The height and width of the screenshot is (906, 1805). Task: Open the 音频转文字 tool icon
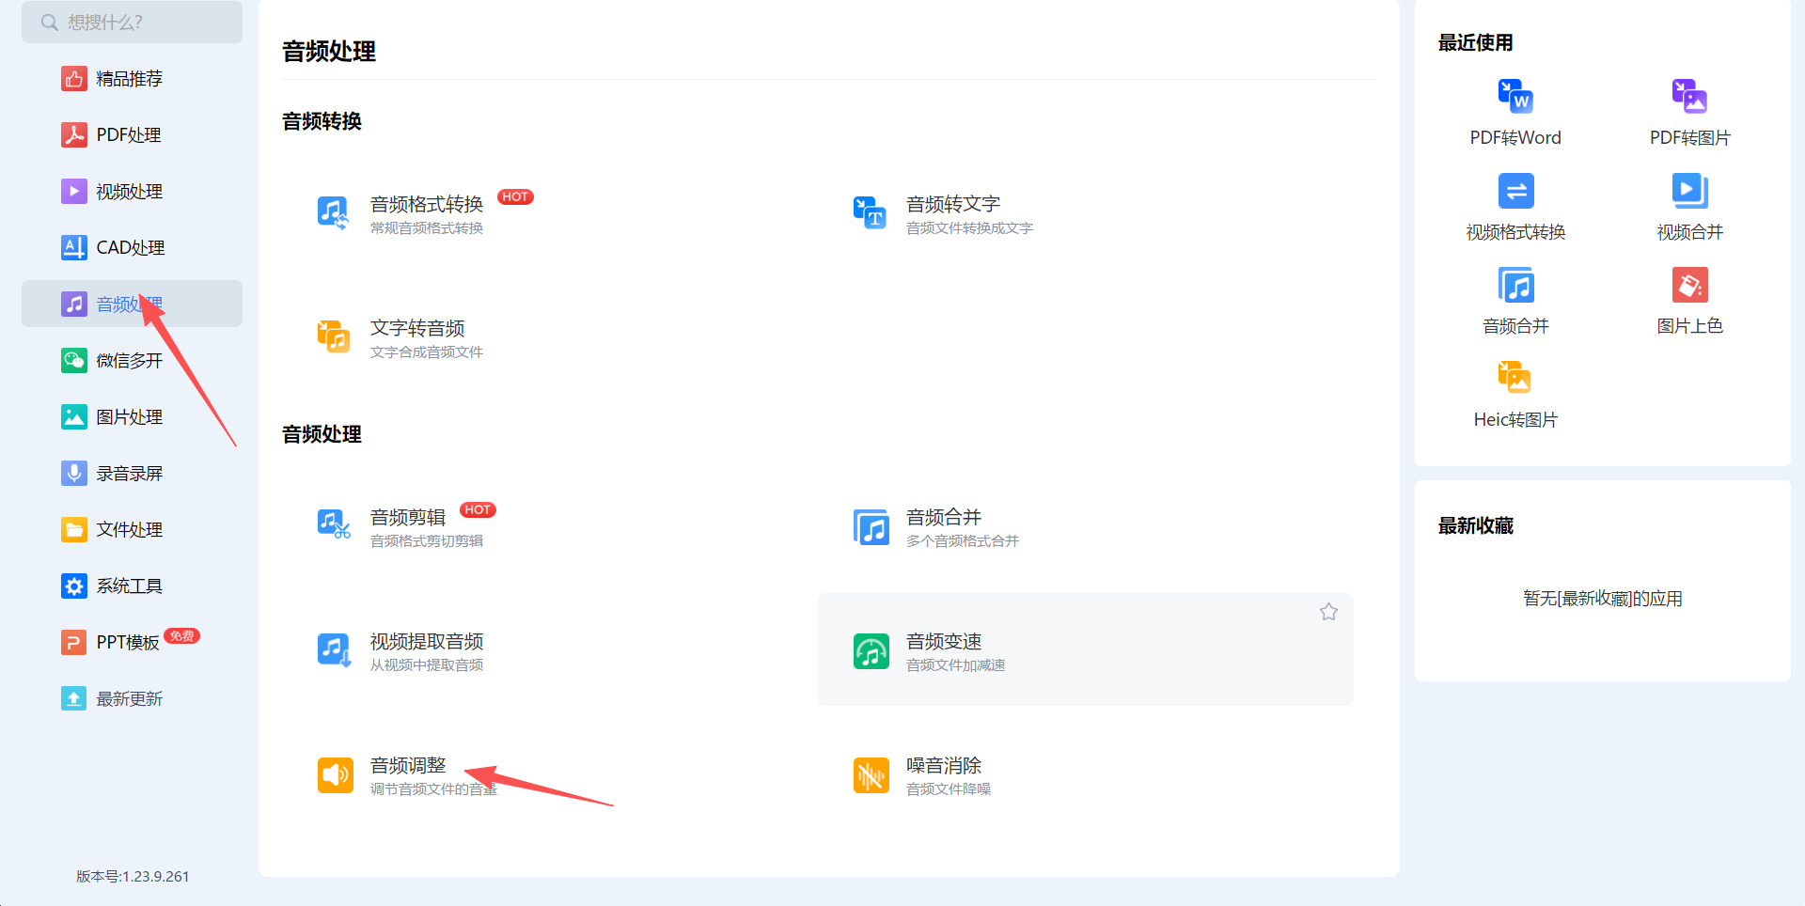pyautogui.click(x=870, y=212)
